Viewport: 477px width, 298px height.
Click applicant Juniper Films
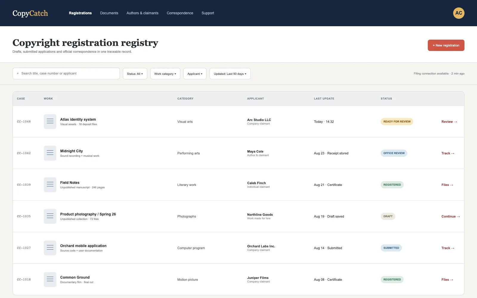pos(258,278)
